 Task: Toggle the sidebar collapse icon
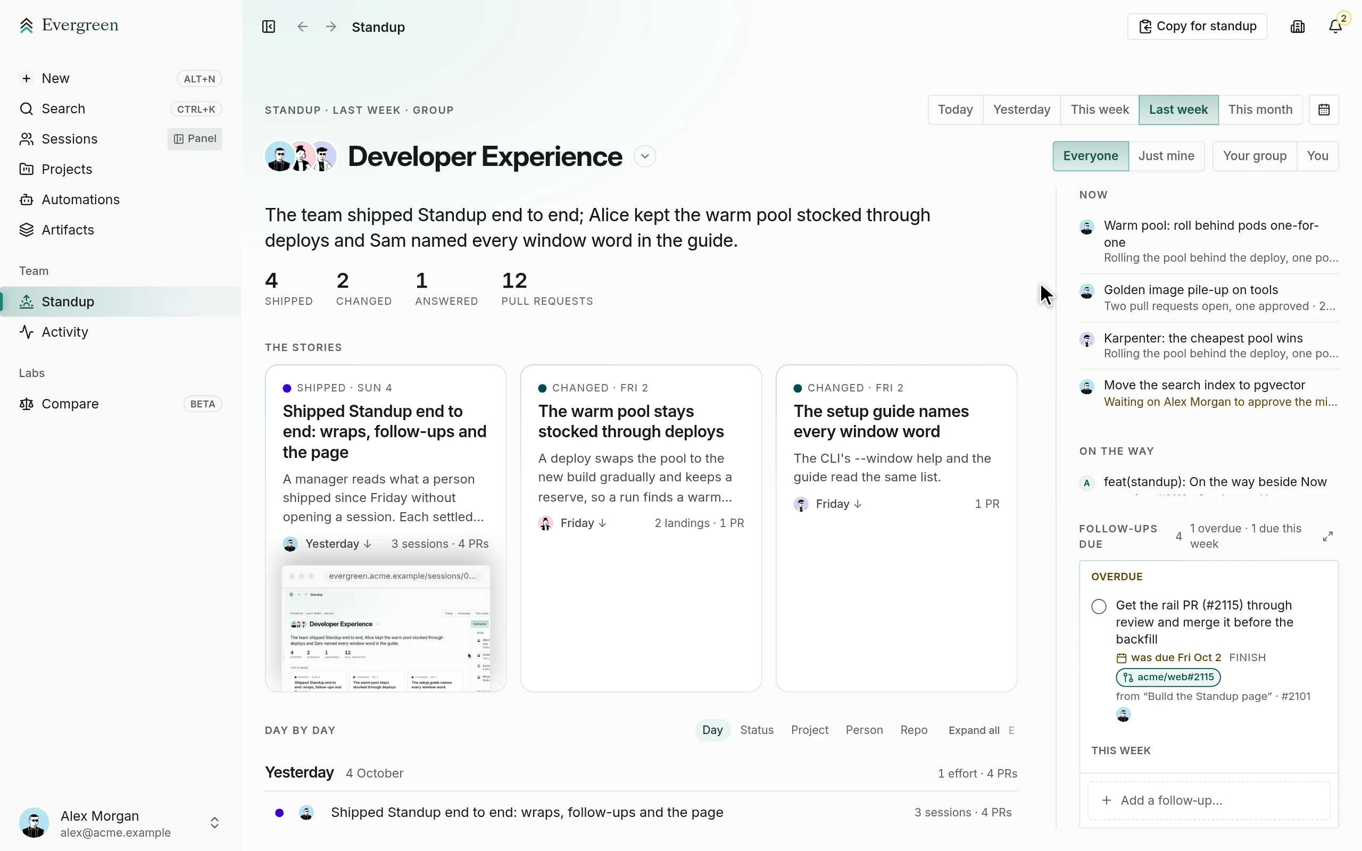click(x=269, y=27)
